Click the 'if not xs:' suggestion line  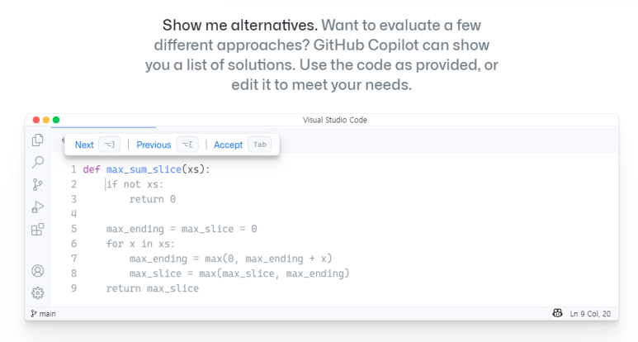[x=135, y=184]
